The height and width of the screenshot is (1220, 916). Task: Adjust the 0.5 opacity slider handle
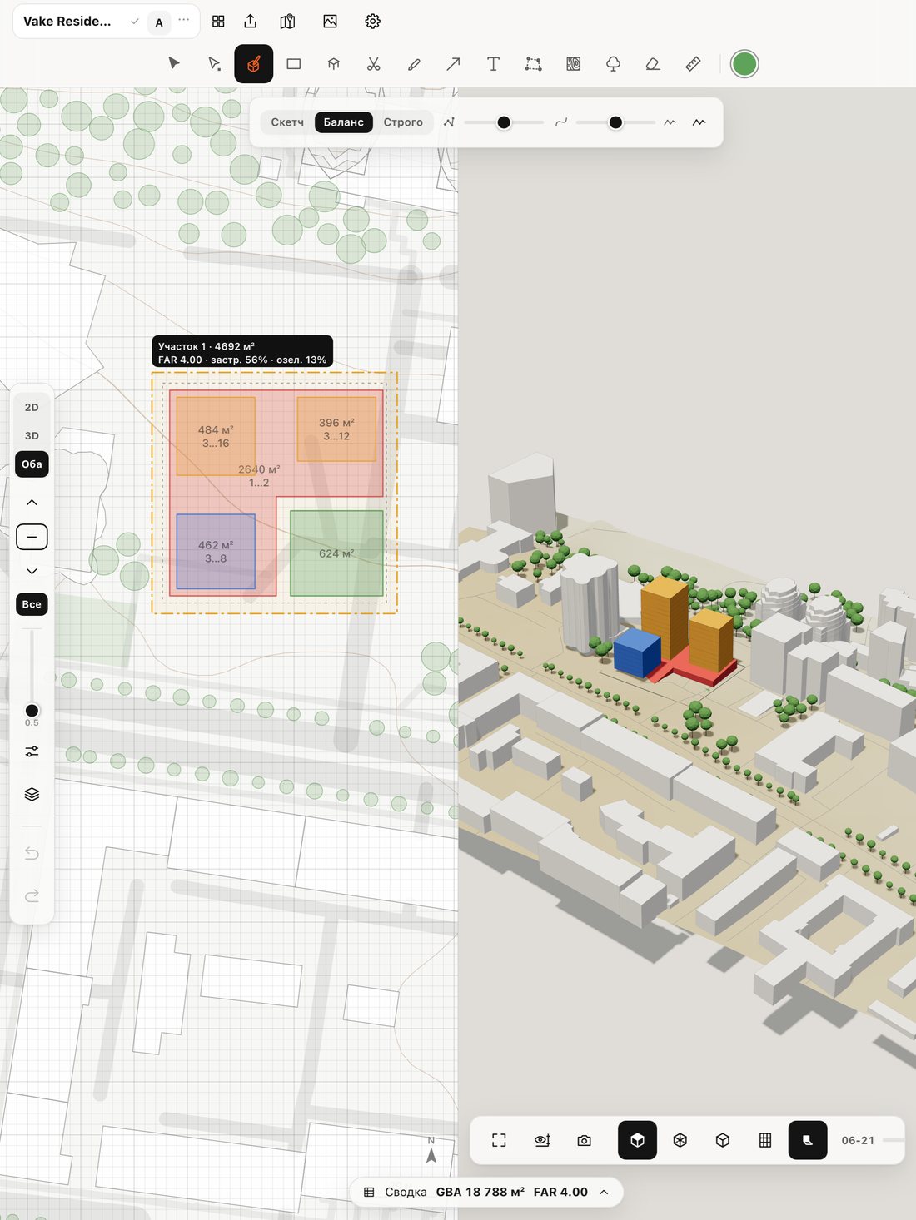[x=32, y=710]
